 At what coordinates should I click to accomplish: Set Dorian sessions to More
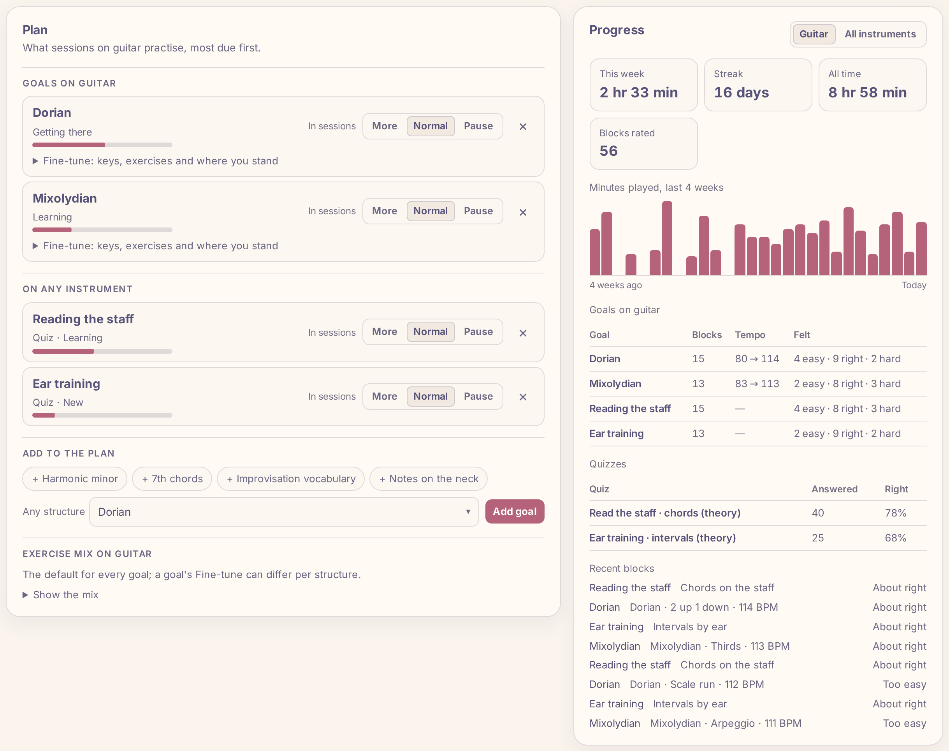(385, 126)
